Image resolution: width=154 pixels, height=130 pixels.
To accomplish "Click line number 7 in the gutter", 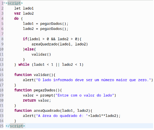I will (2, 34).
